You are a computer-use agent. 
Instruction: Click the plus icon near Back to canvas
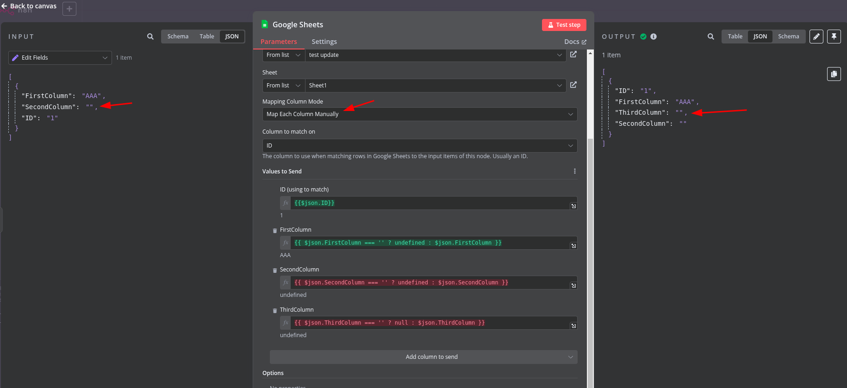pyautogui.click(x=69, y=9)
